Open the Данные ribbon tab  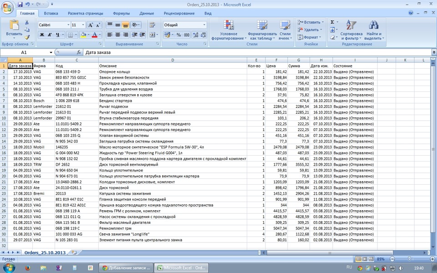coord(147,14)
